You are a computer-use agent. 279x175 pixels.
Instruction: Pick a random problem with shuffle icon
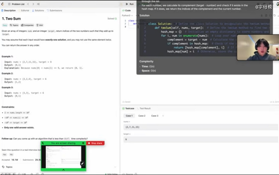coord(38,4)
